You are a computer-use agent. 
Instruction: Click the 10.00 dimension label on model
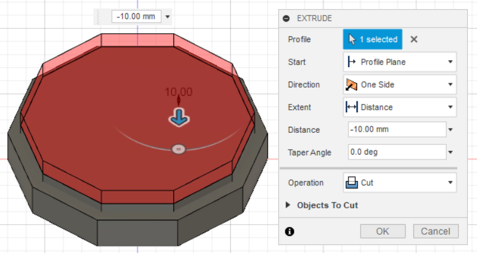179,92
